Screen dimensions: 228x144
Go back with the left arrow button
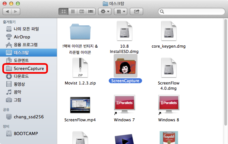click(x=7, y=12)
